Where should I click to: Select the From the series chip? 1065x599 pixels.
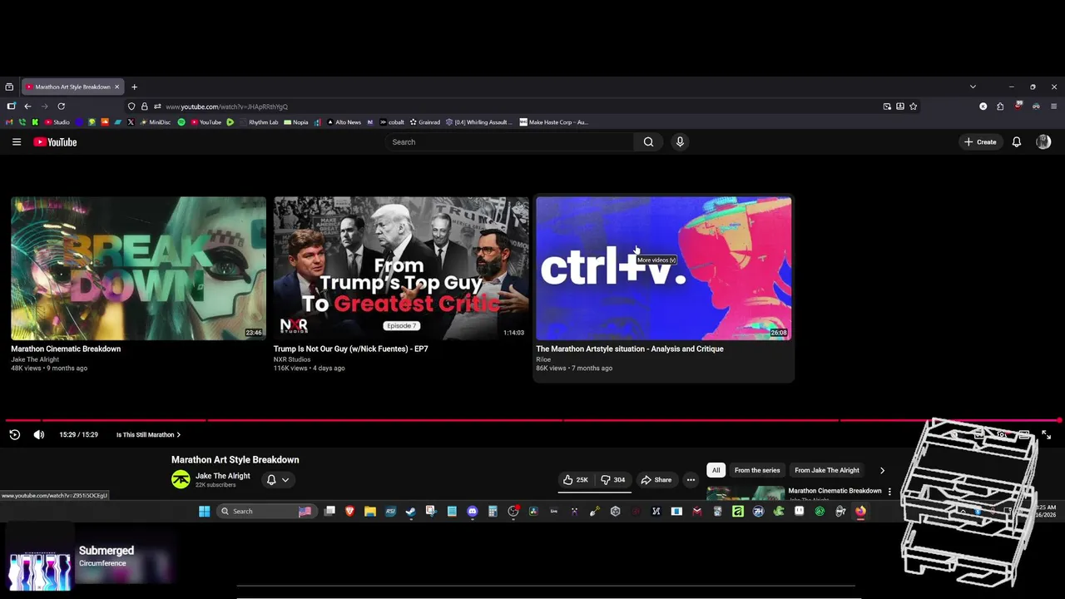pyautogui.click(x=757, y=470)
